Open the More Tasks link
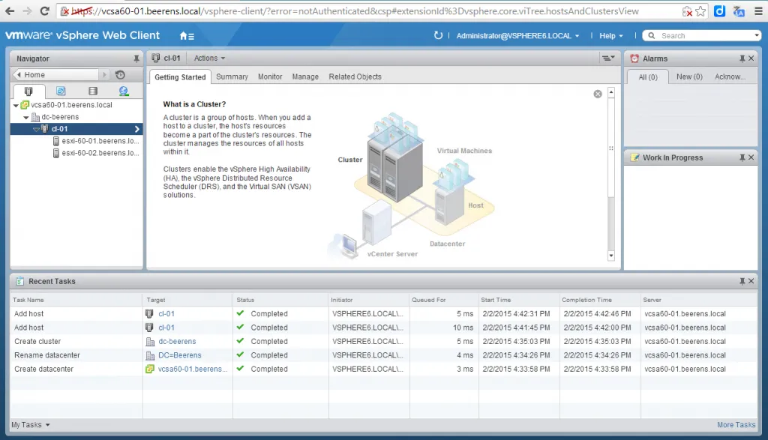Viewport: 768px width, 440px height. (x=736, y=425)
